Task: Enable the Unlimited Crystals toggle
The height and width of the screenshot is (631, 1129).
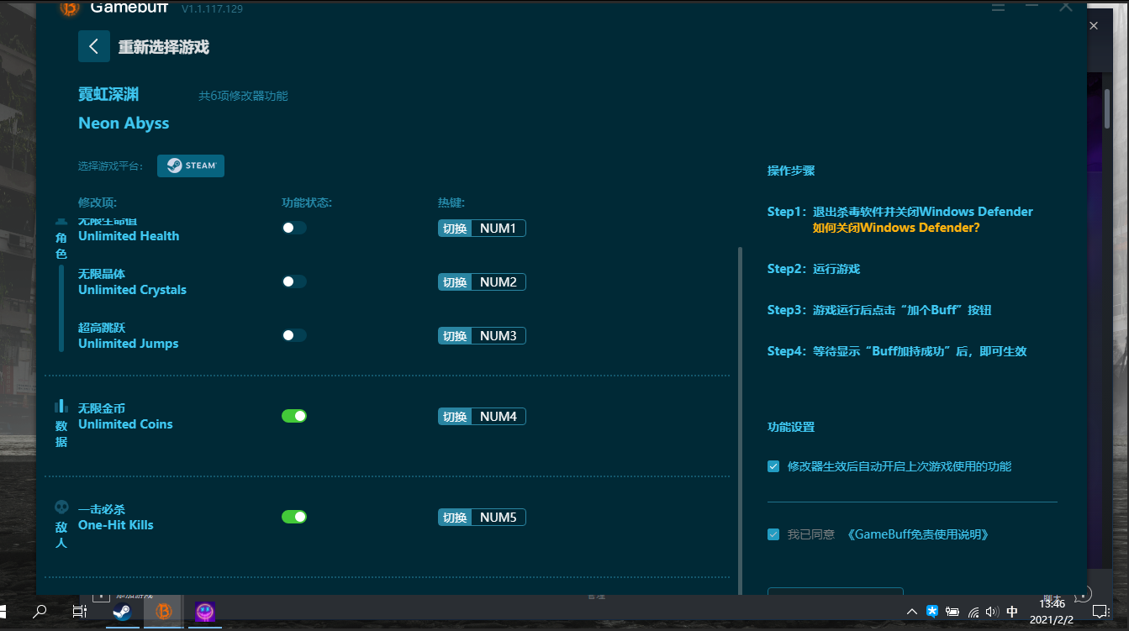Action: (293, 281)
